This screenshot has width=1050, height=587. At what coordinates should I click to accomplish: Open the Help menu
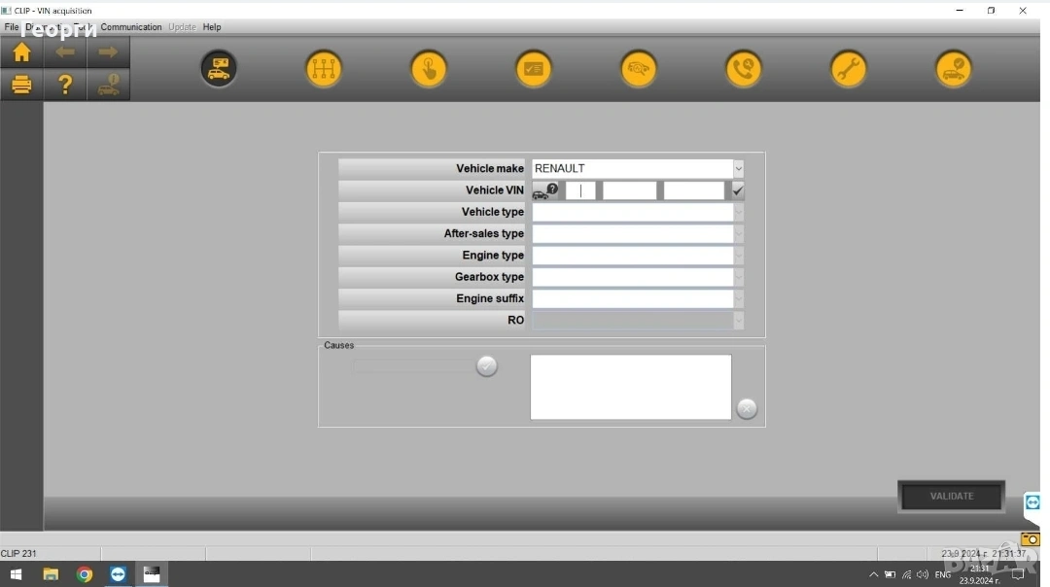[x=212, y=27]
